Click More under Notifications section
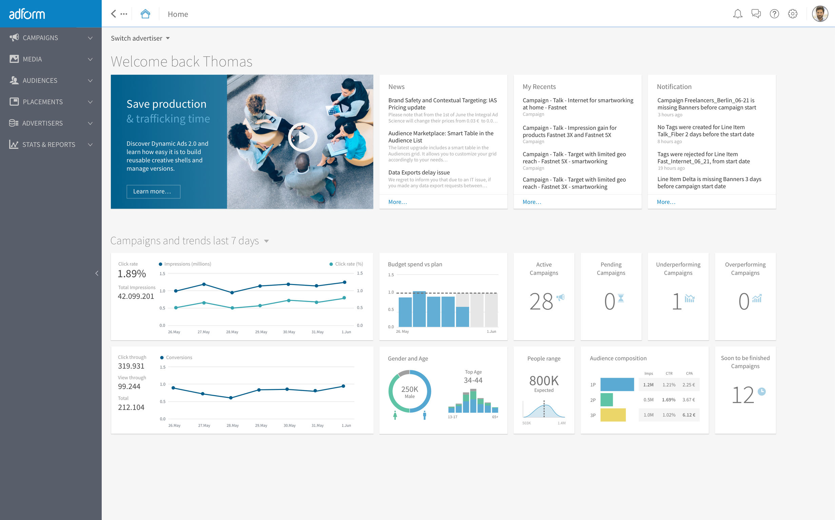The image size is (835, 520). click(666, 201)
